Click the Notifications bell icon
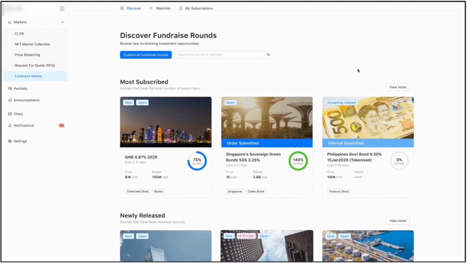The width and height of the screenshot is (467, 263). click(10, 125)
